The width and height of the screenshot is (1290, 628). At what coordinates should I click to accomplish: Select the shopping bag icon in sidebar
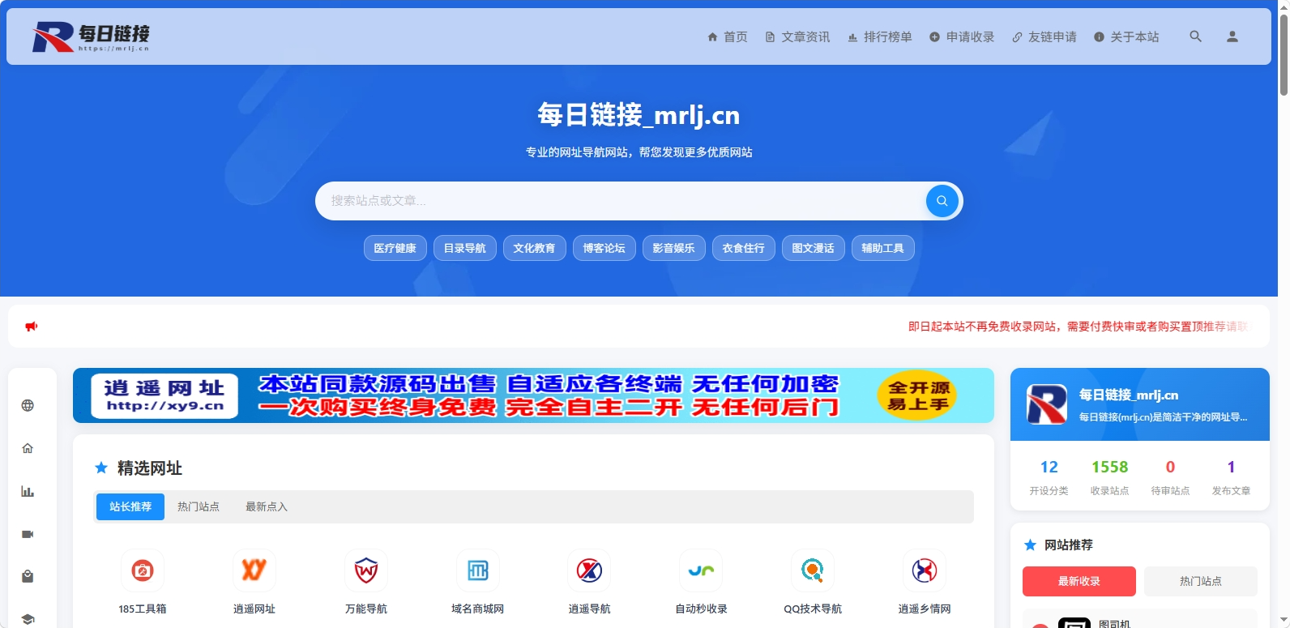click(28, 577)
